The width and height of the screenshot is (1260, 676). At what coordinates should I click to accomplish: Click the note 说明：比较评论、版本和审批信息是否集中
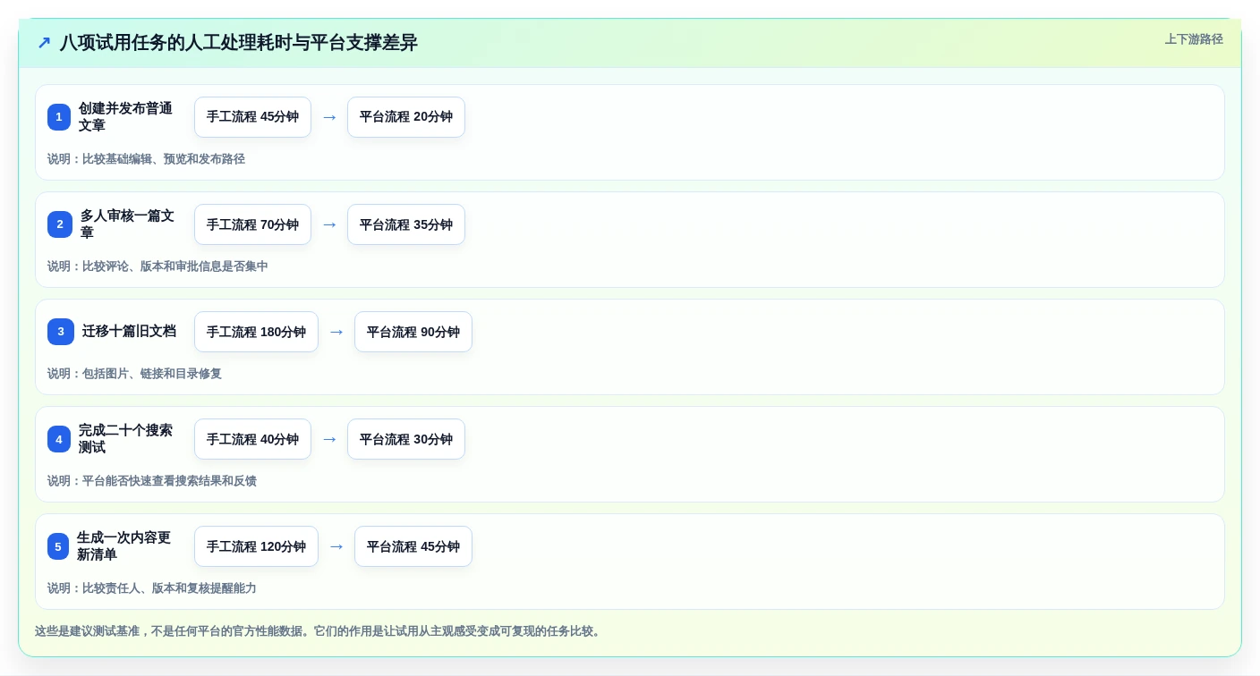[157, 266]
